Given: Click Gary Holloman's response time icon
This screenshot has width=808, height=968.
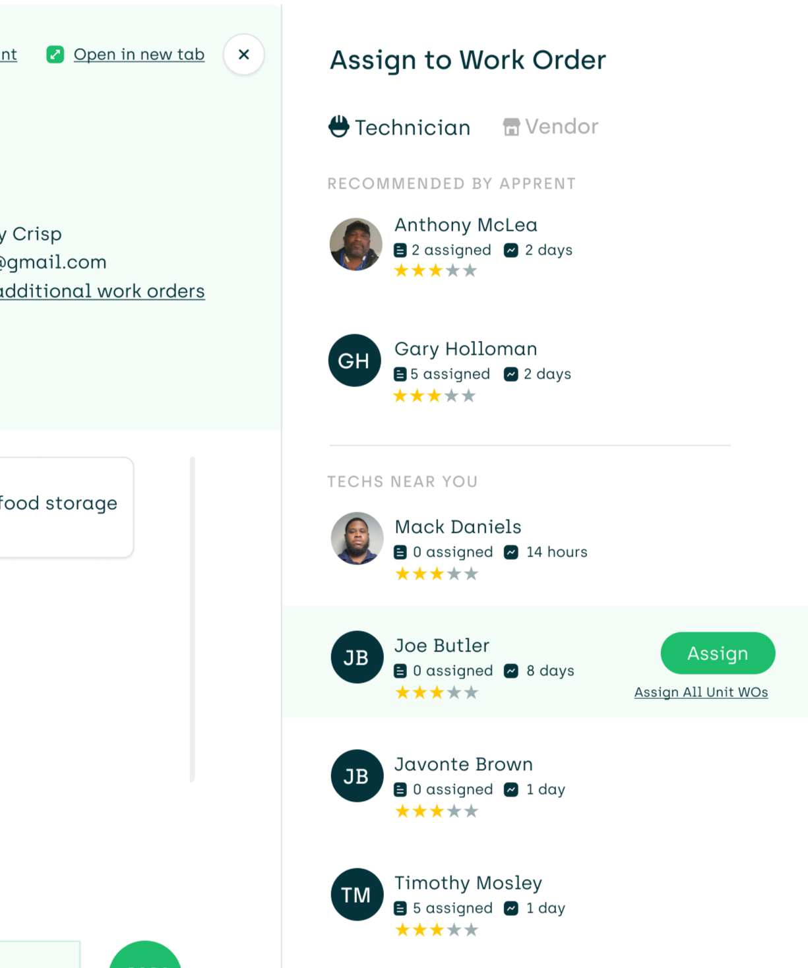Looking at the screenshot, I should tap(512, 373).
